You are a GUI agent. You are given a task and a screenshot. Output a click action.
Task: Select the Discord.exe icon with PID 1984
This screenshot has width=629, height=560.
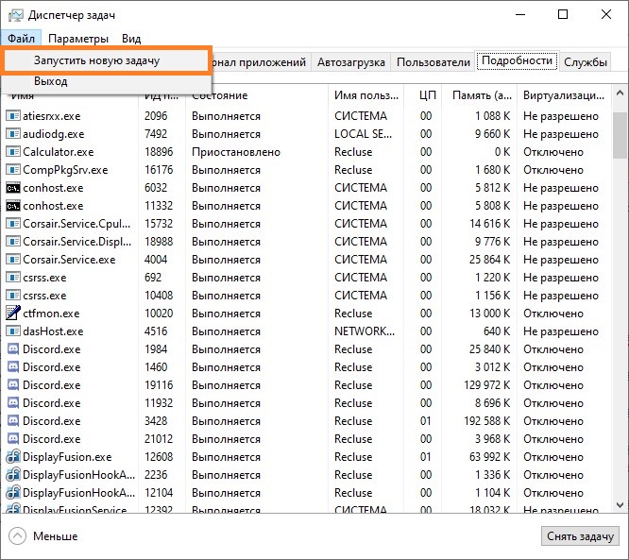13,349
